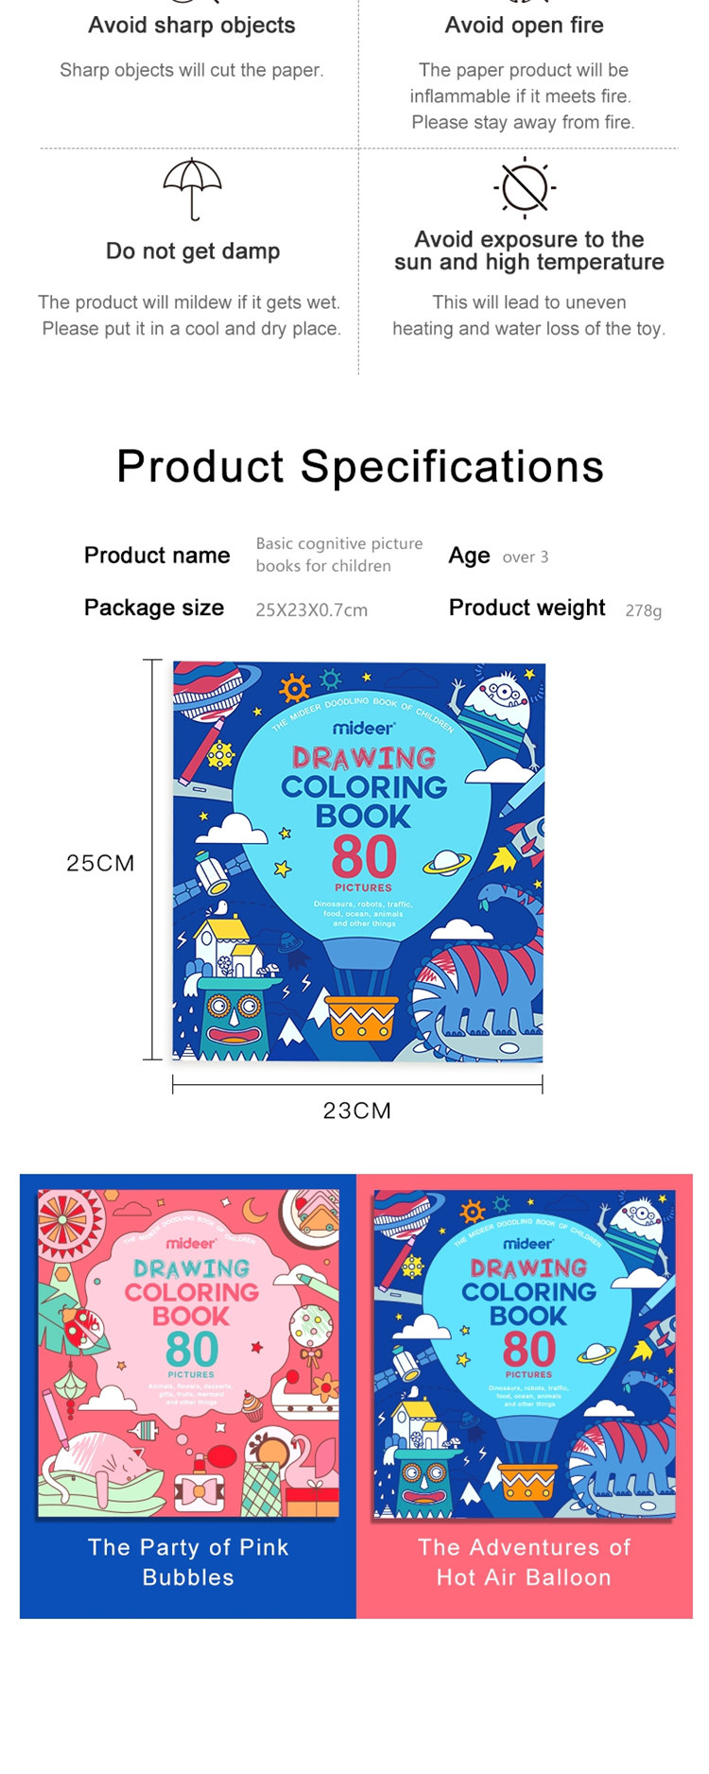Click the mideer logo on large book cover
709x1774 pixels.
(x=363, y=729)
